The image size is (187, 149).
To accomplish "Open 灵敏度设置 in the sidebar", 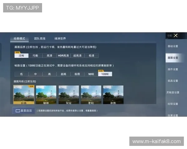I will point(173,92).
